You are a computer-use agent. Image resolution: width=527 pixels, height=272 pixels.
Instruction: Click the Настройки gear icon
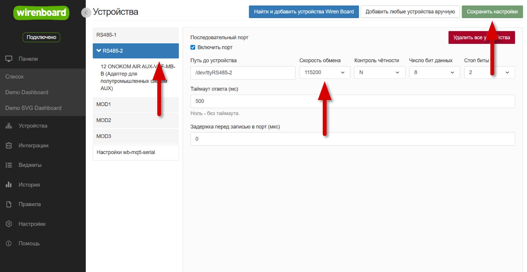(9, 224)
